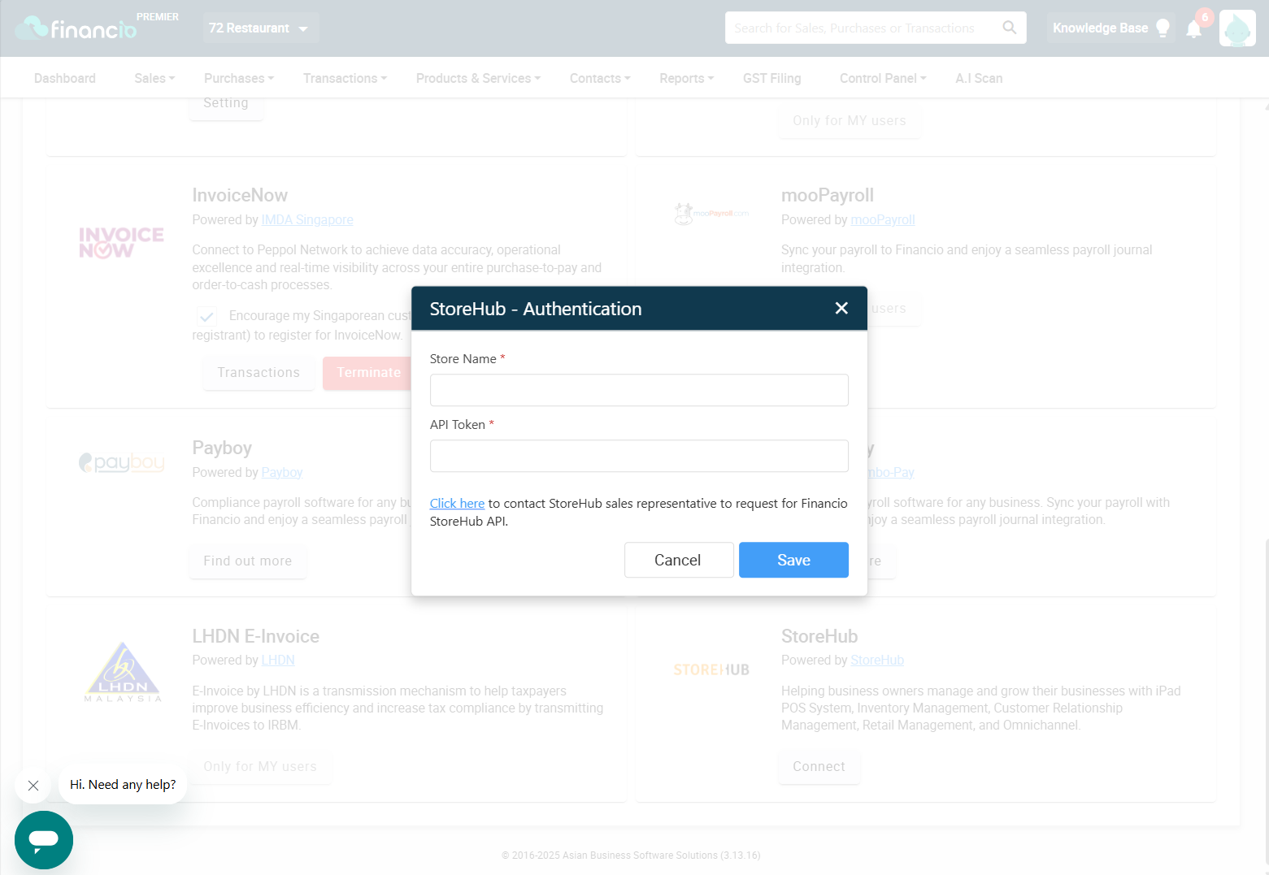Viewport: 1269px width, 875px height.
Task: Expand the Control Panel menu
Action: tap(883, 78)
